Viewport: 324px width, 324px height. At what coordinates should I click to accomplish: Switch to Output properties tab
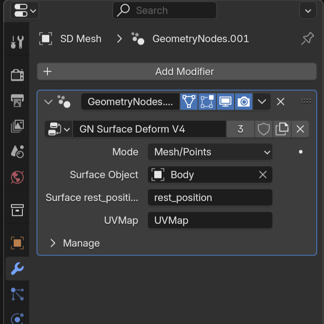tap(17, 100)
